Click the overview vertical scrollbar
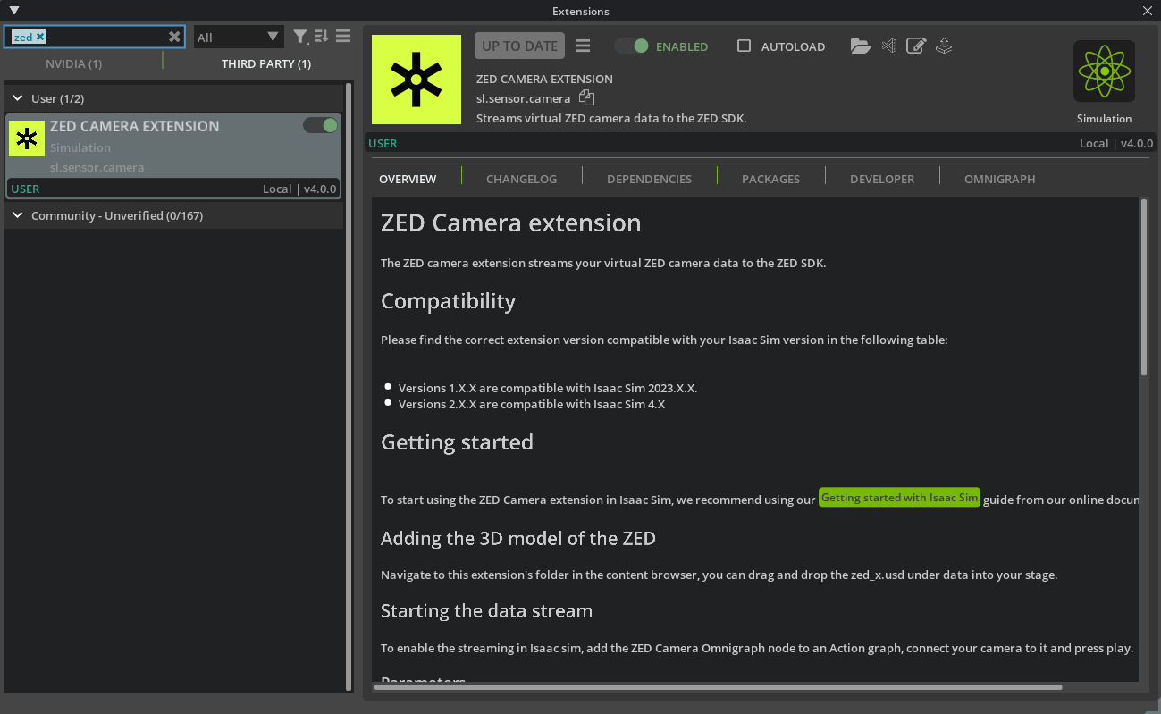The width and height of the screenshot is (1161, 714). pyautogui.click(x=1143, y=287)
